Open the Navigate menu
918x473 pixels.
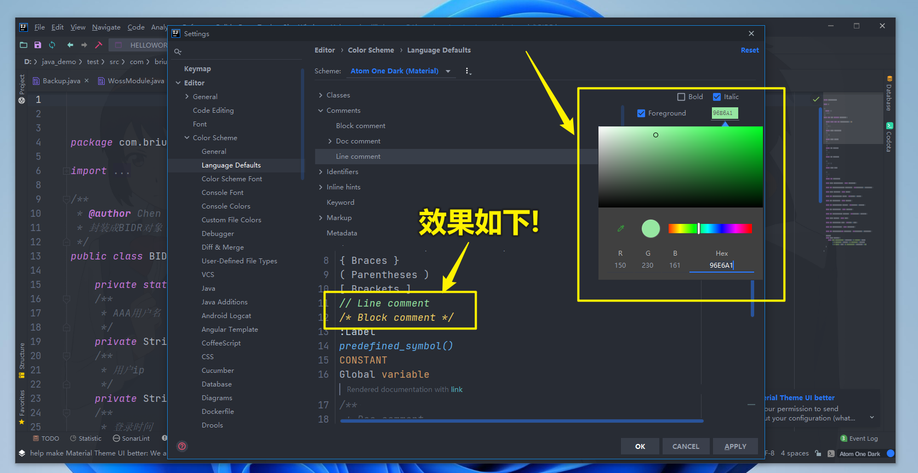pyautogui.click(x=106, y=27)
